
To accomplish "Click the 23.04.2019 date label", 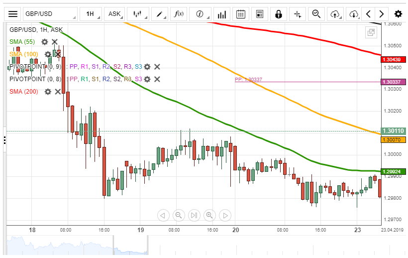I will click(392, 230).
